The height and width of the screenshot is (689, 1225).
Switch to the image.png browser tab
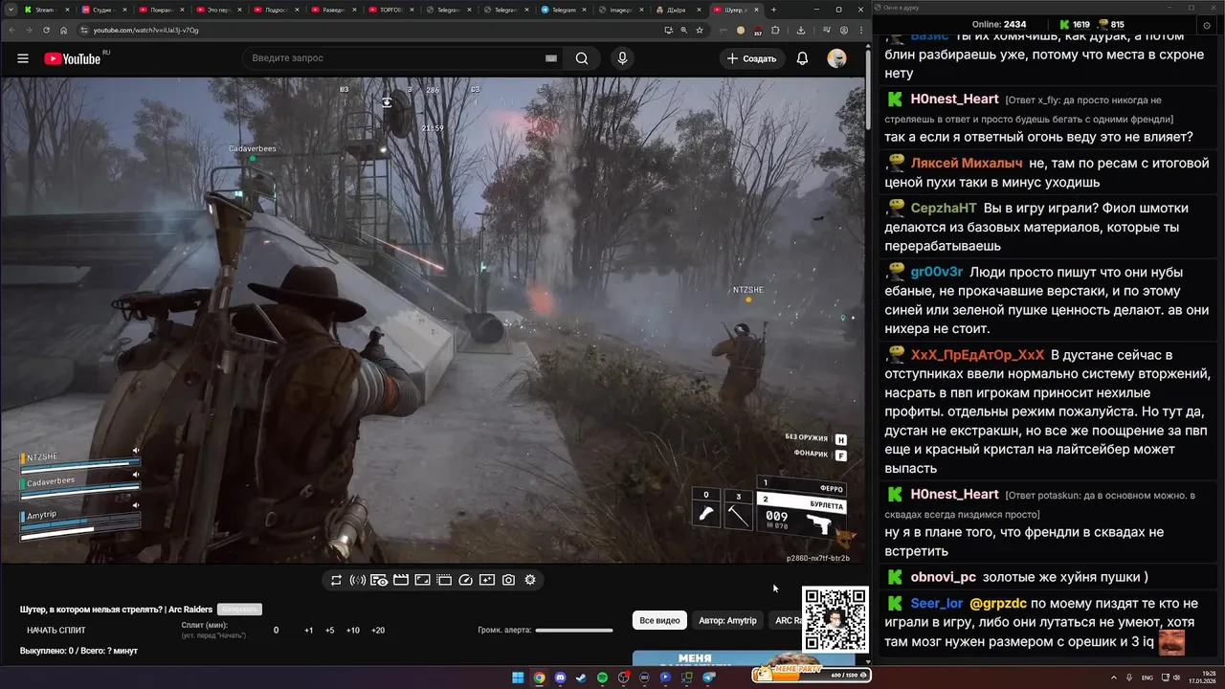(x=621, y=10)
